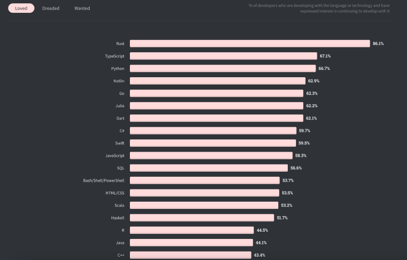The width and height of the screenshot is (407, 260).
Task: Click the Kotlin bar
Action: 217,81
